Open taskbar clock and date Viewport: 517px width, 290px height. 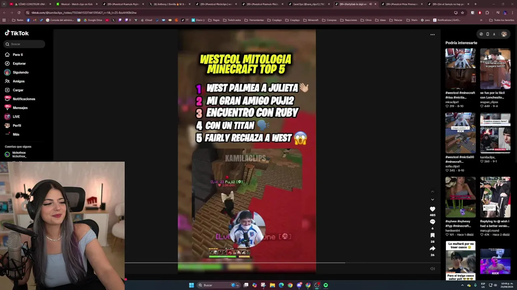pyautogui.click(x=506, y=285)
